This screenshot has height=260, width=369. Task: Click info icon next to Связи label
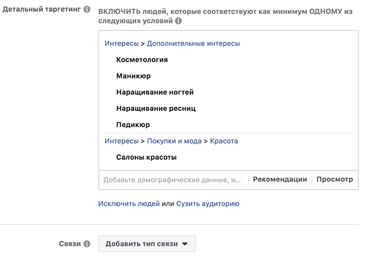[87, 244]
